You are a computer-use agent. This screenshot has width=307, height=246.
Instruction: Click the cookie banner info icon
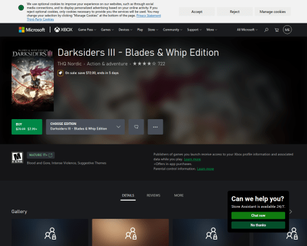tap(21, 8)
